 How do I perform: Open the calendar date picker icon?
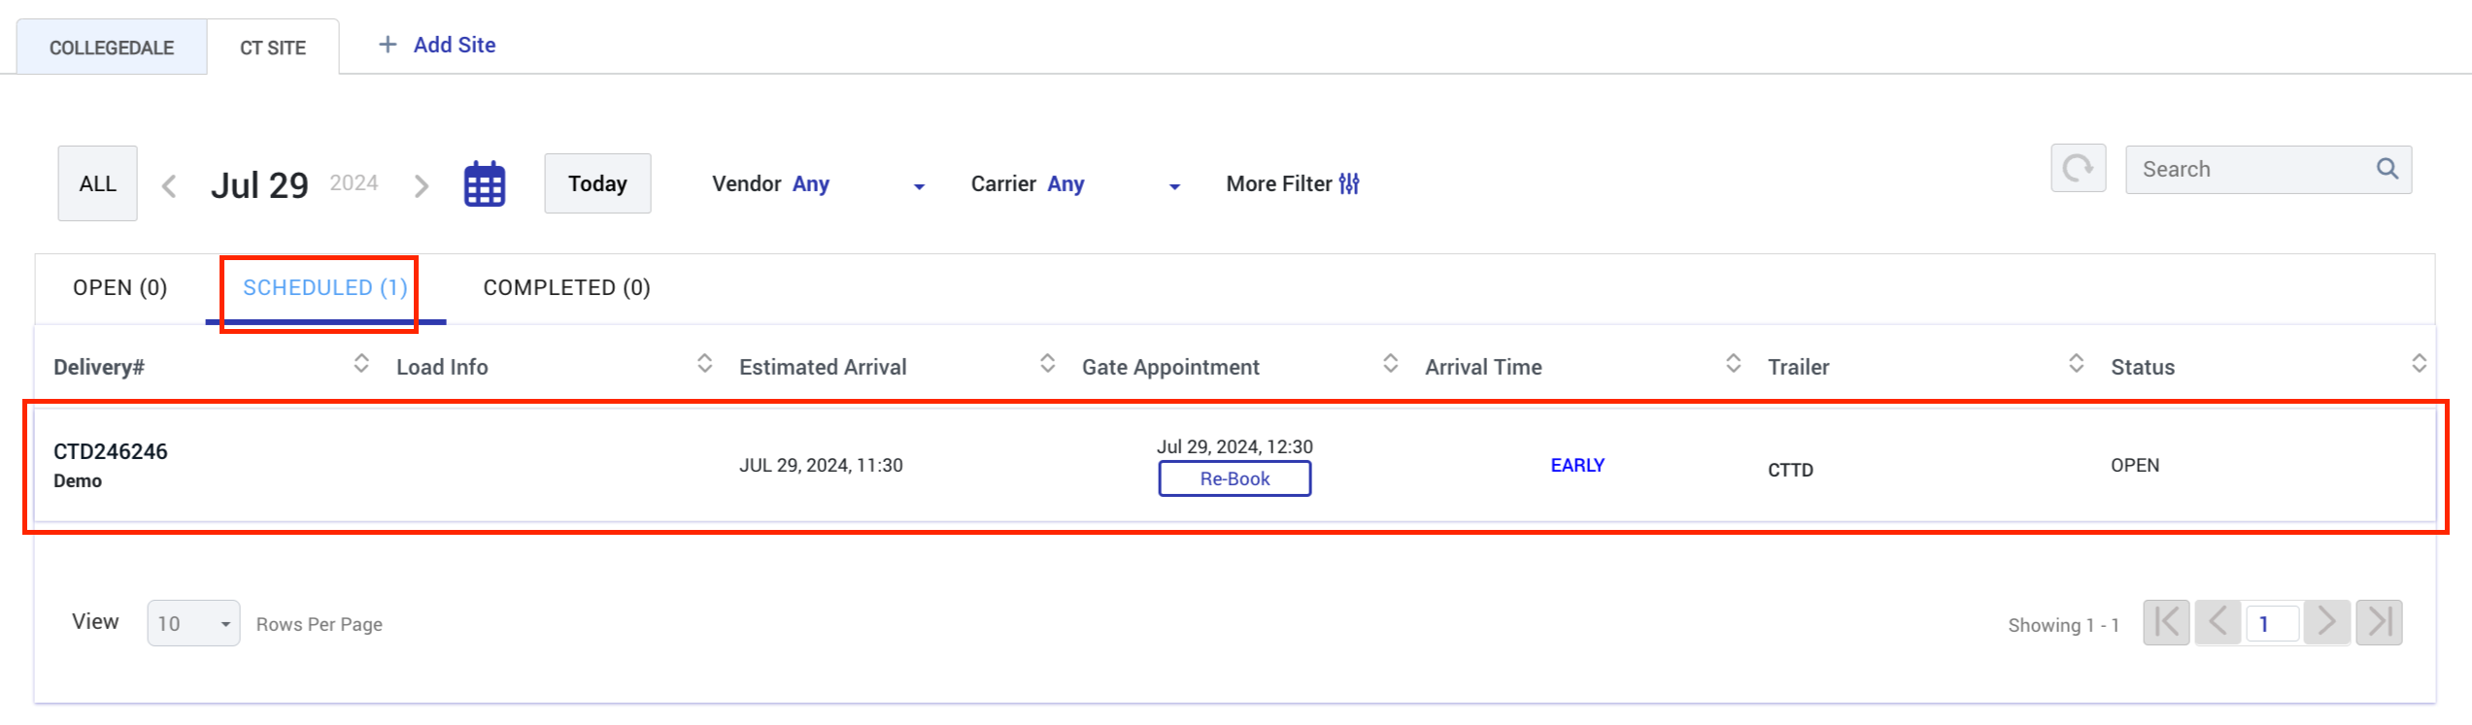point(484,183)
